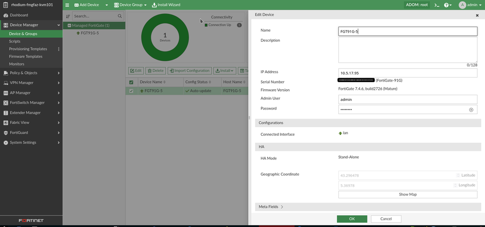Click Import Configuration button
This screenshot has width=485, height=227.
tap(190, 71)
